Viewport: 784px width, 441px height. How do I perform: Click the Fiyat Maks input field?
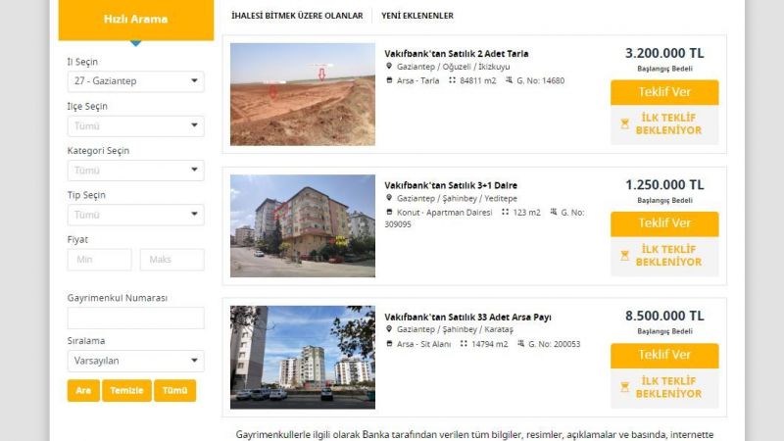(x=172, y=260)
